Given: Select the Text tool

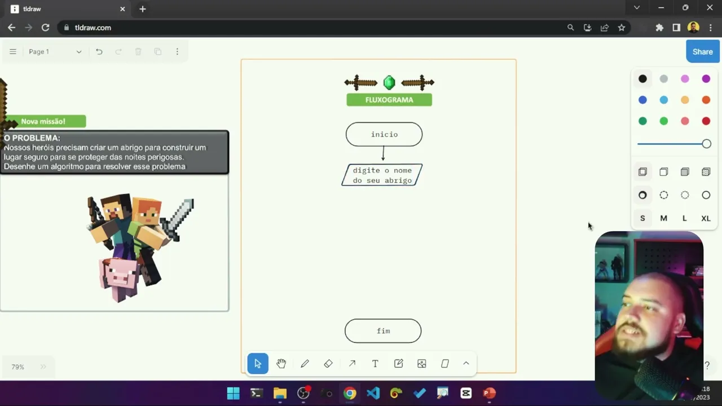Looking at the screenshot, I should coord(375,364).
